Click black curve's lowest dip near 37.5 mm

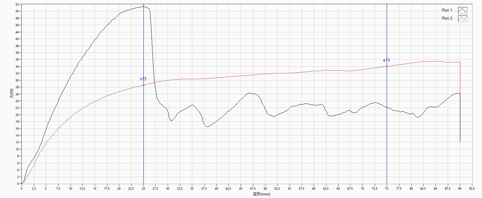point(207,127)
